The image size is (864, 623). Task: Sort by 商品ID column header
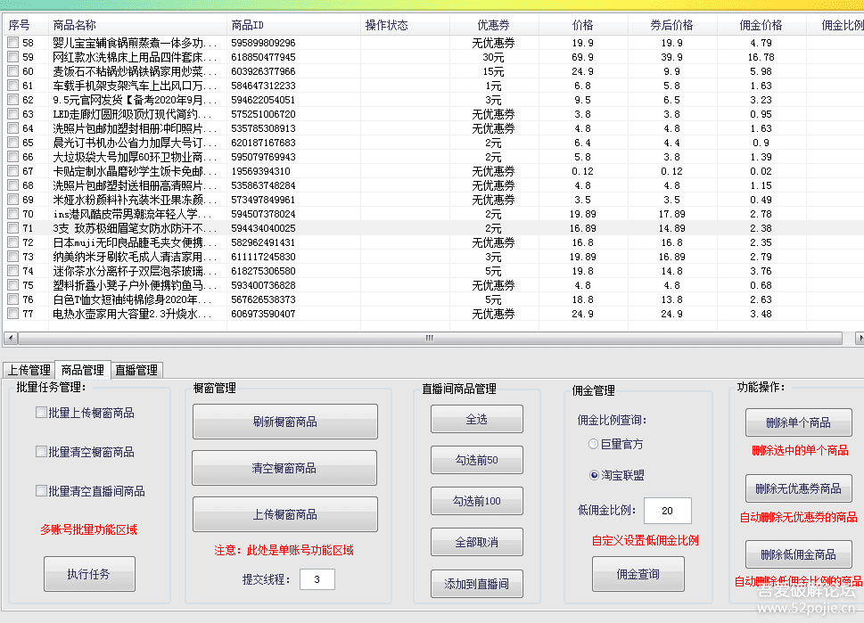click(x=293, y=25)
